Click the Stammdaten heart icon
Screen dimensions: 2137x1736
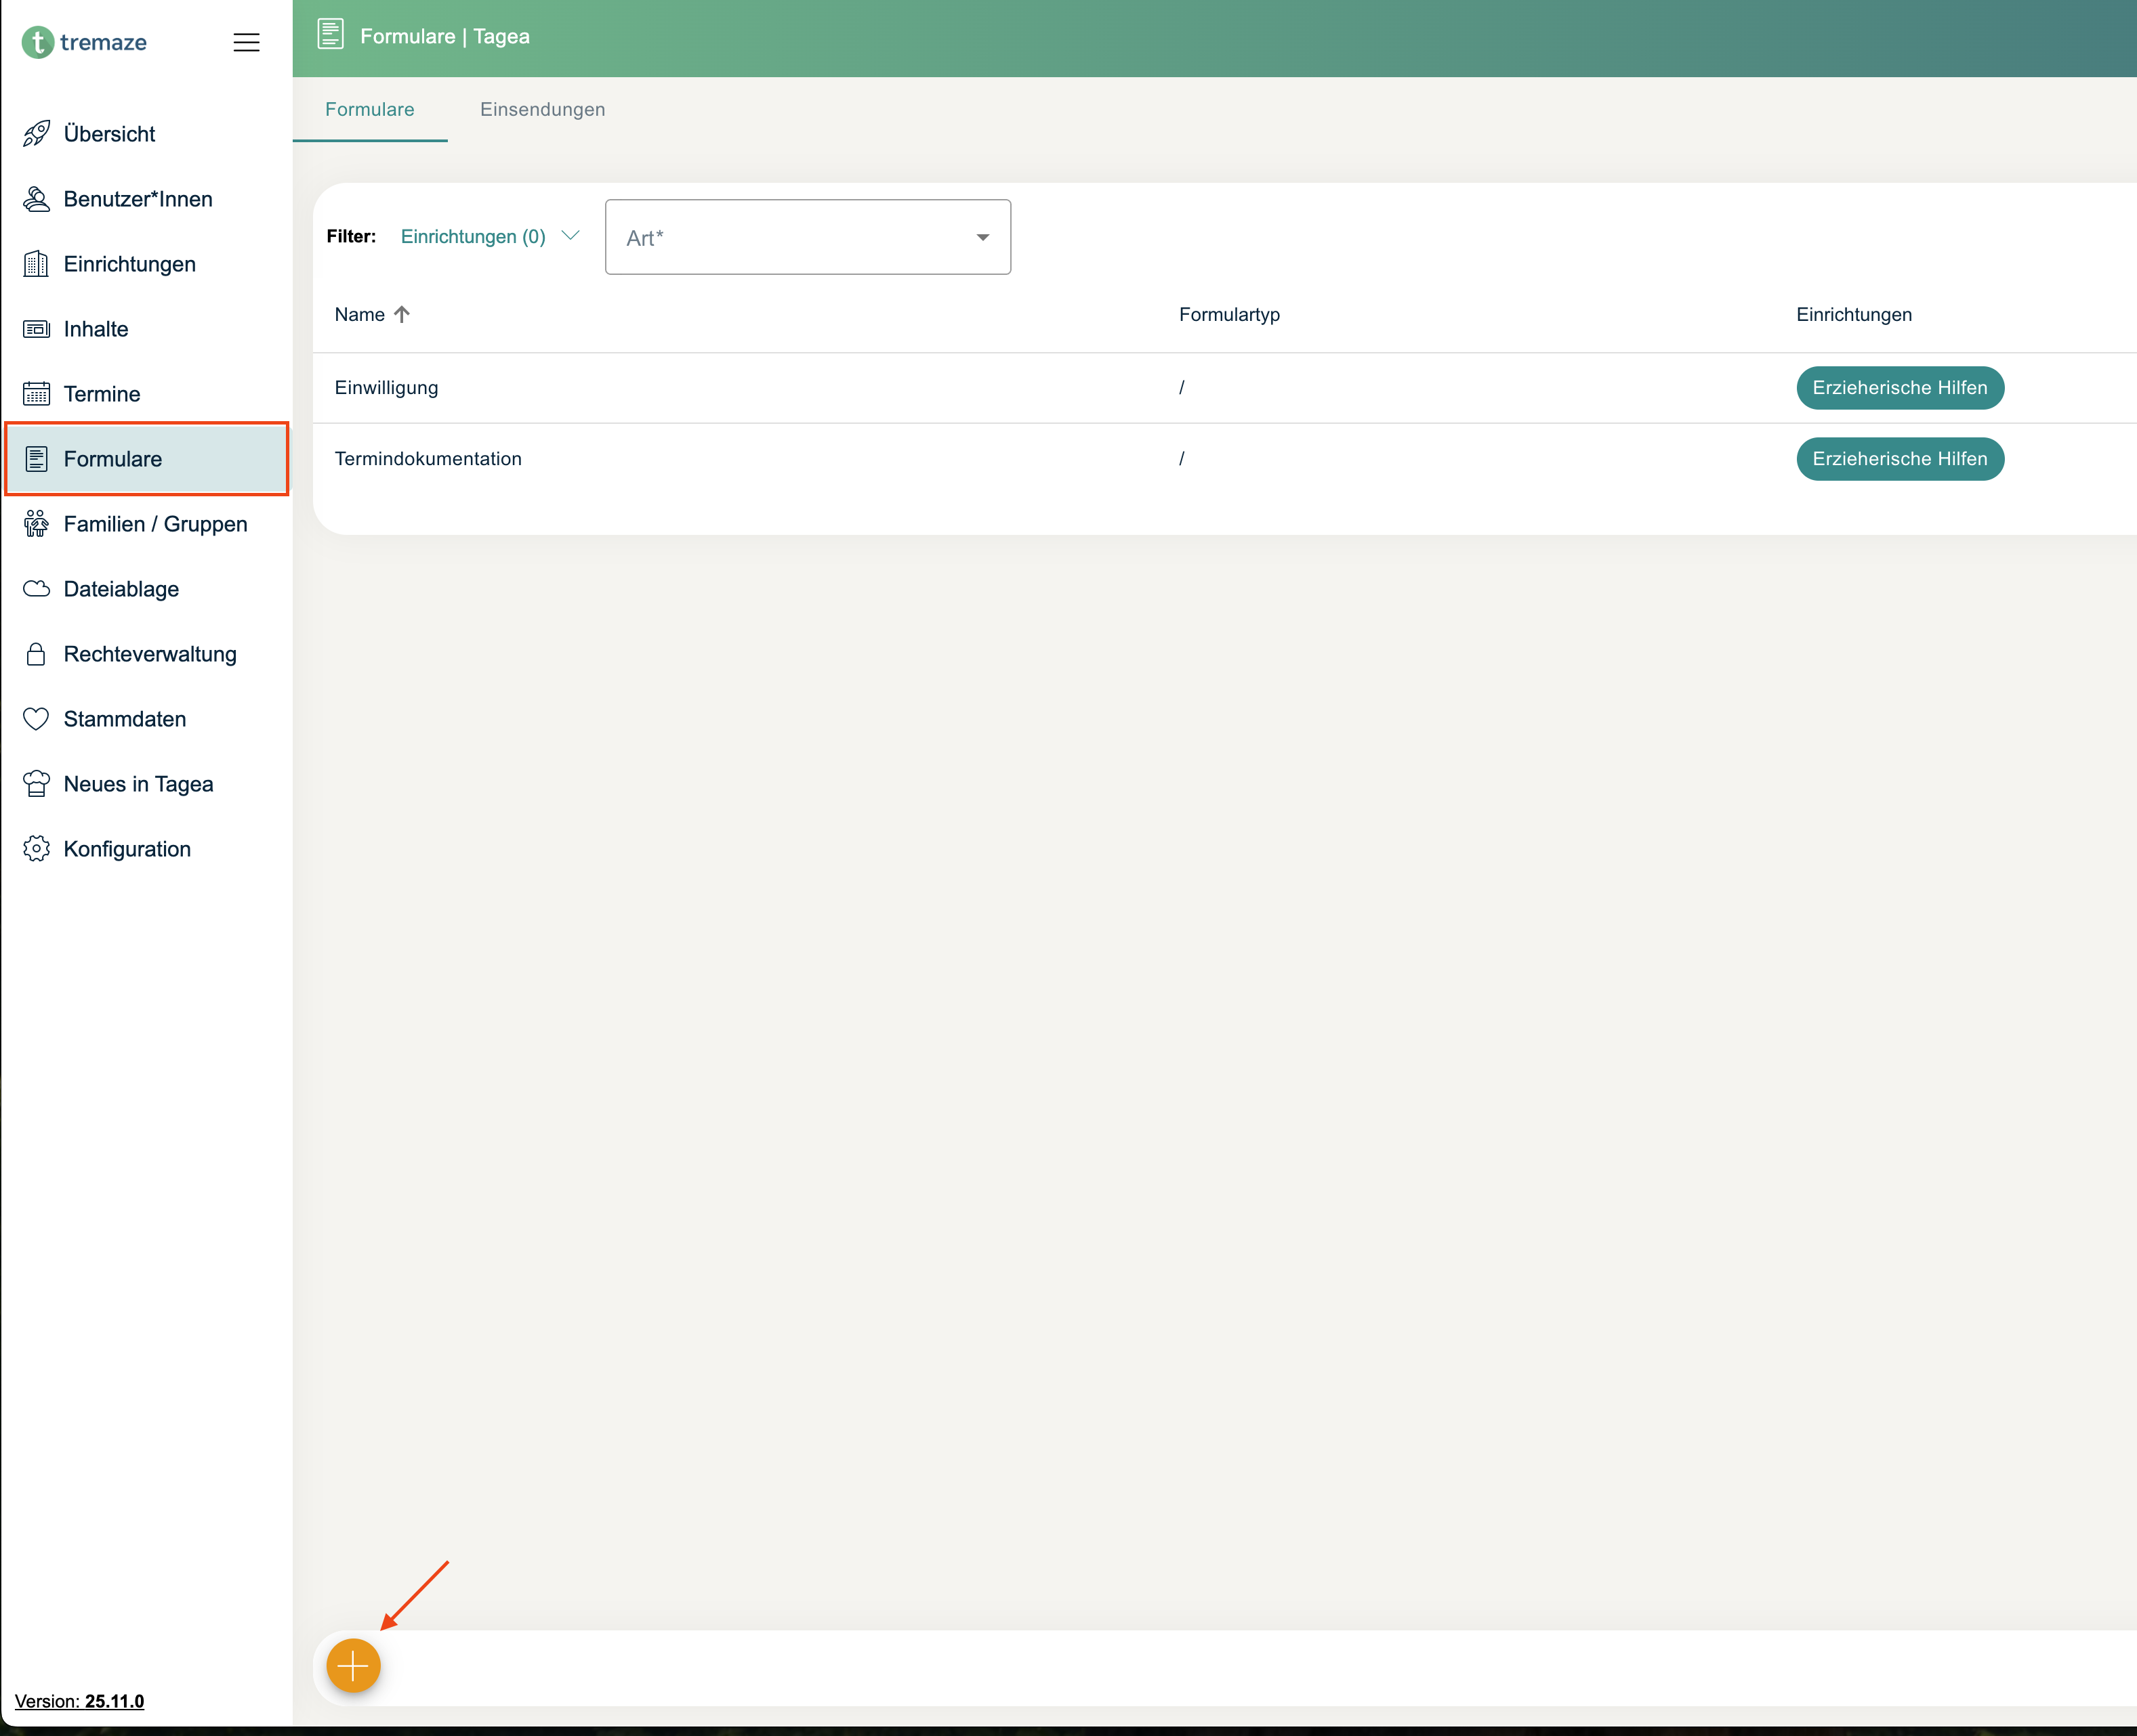click(x=36, y=719)
